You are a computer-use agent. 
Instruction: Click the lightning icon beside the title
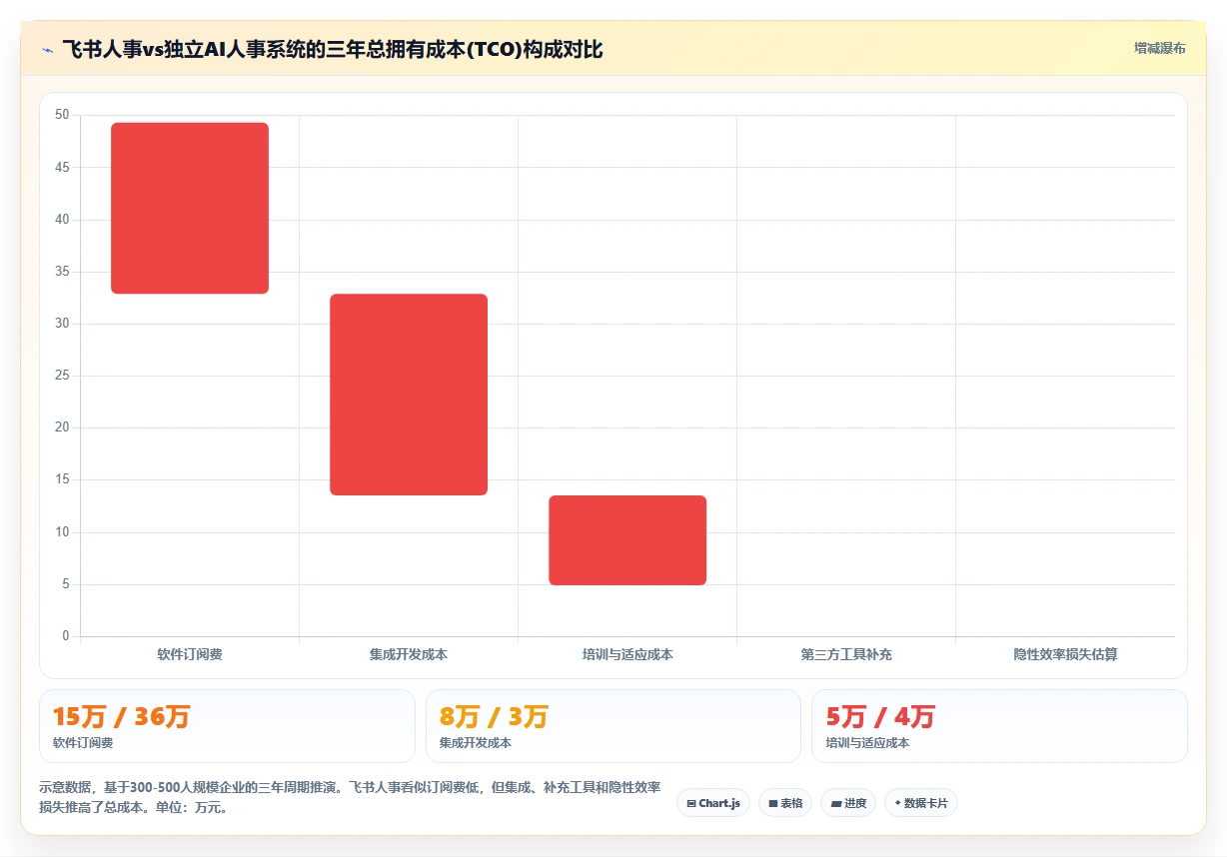click(47, 49)
